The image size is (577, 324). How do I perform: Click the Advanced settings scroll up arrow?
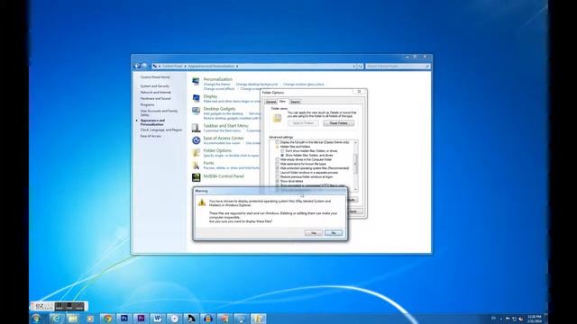[355, 142]
